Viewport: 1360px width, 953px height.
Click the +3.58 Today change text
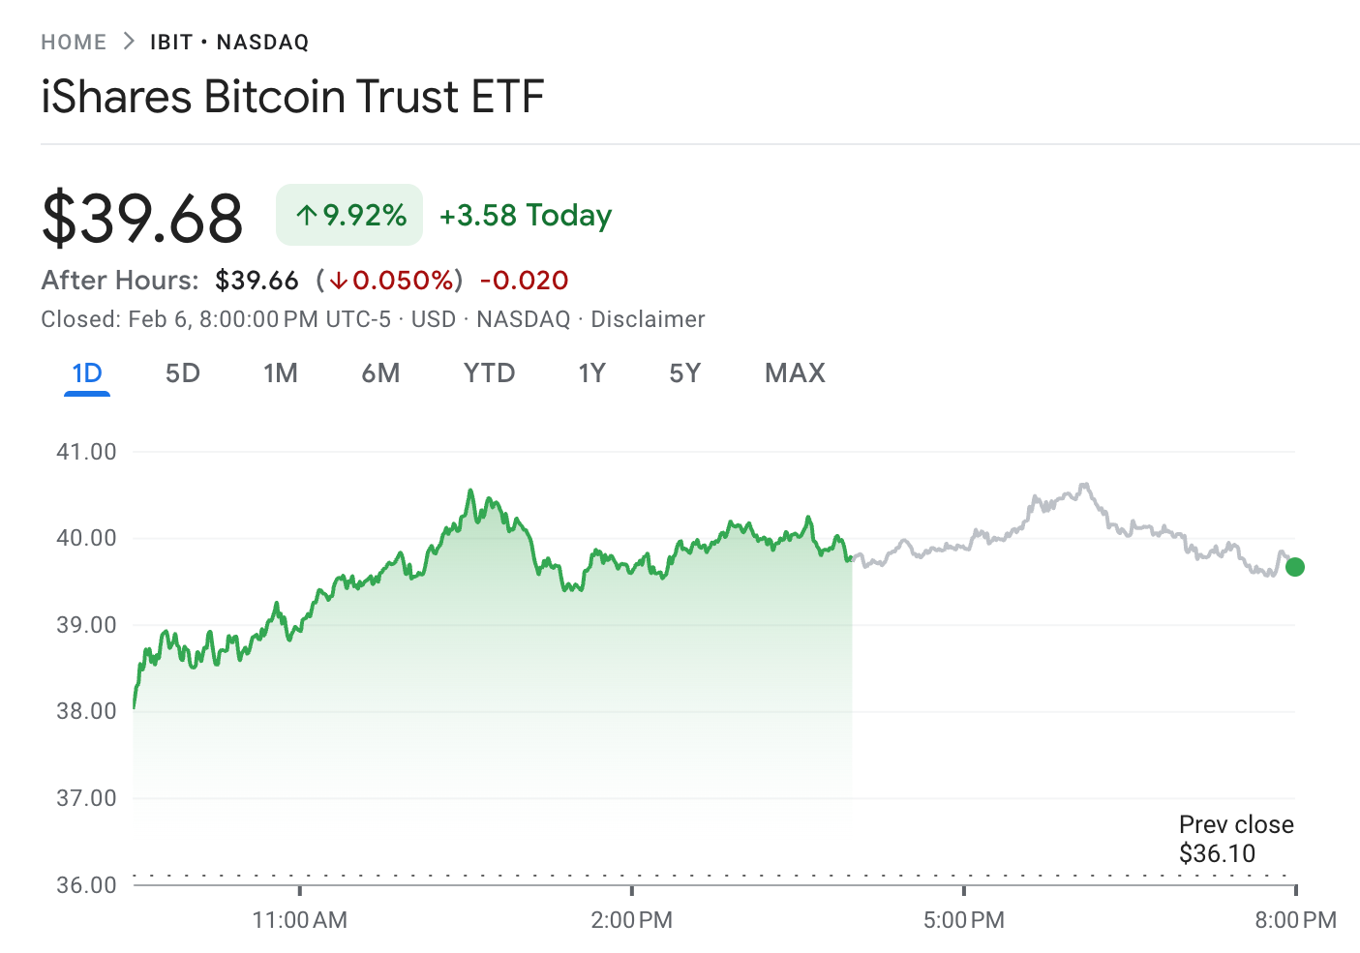click(x=526, y=215)
